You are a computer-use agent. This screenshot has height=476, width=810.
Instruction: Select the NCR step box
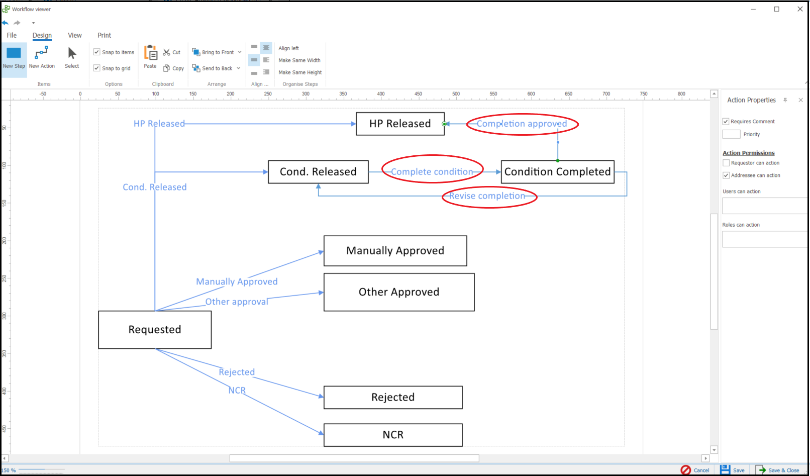[x=393, y=435]
